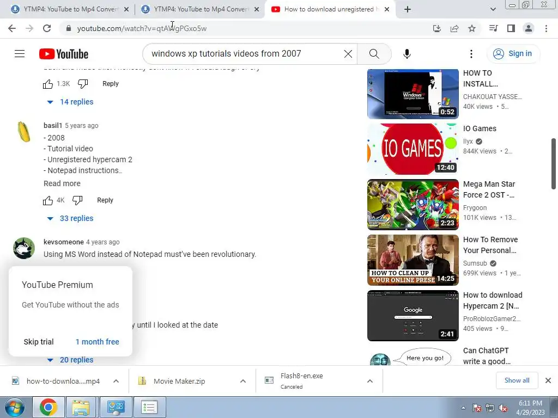Open basil1 commenter name

coord(53,126)
